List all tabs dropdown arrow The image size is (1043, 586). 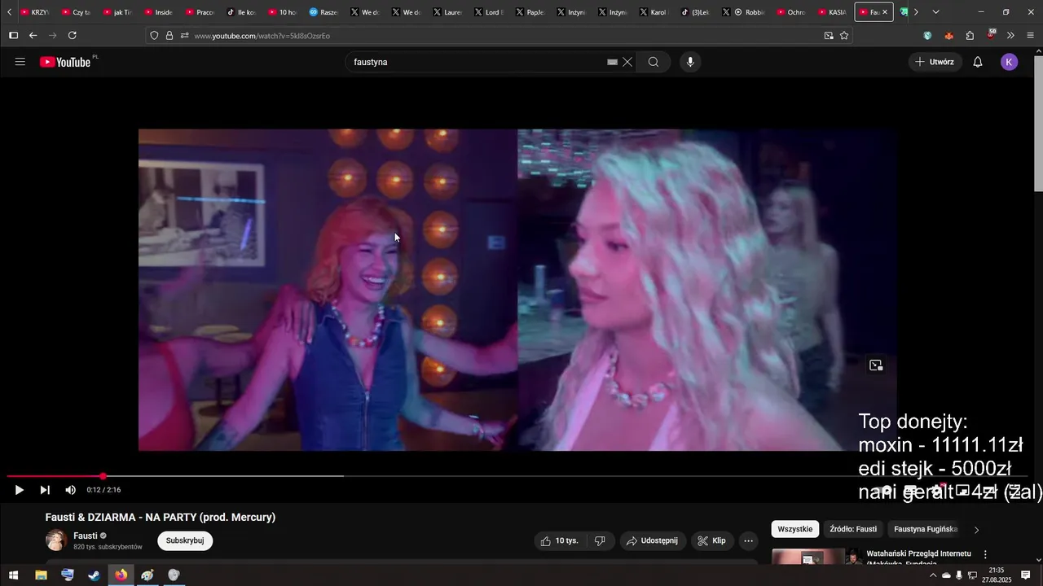[935, 12]
